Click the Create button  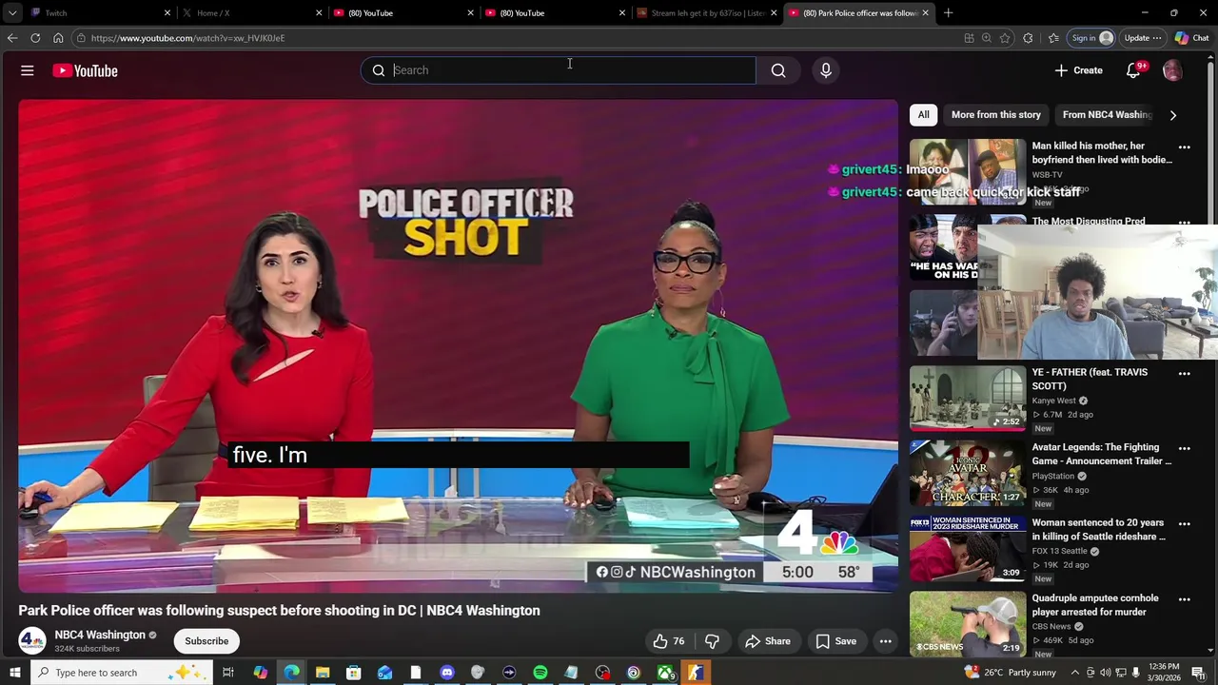(1078, 70)
